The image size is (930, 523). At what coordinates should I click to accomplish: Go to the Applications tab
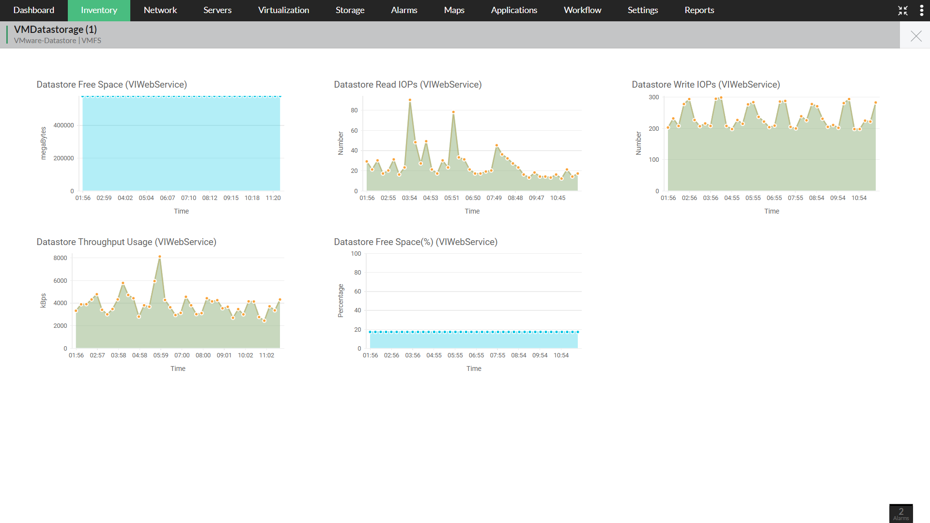(x=514, y=10)
